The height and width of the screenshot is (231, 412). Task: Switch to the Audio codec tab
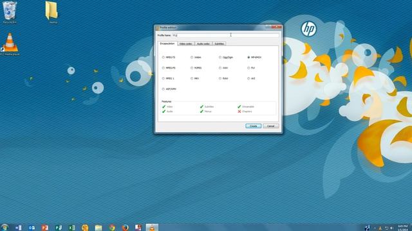point(203,44)
